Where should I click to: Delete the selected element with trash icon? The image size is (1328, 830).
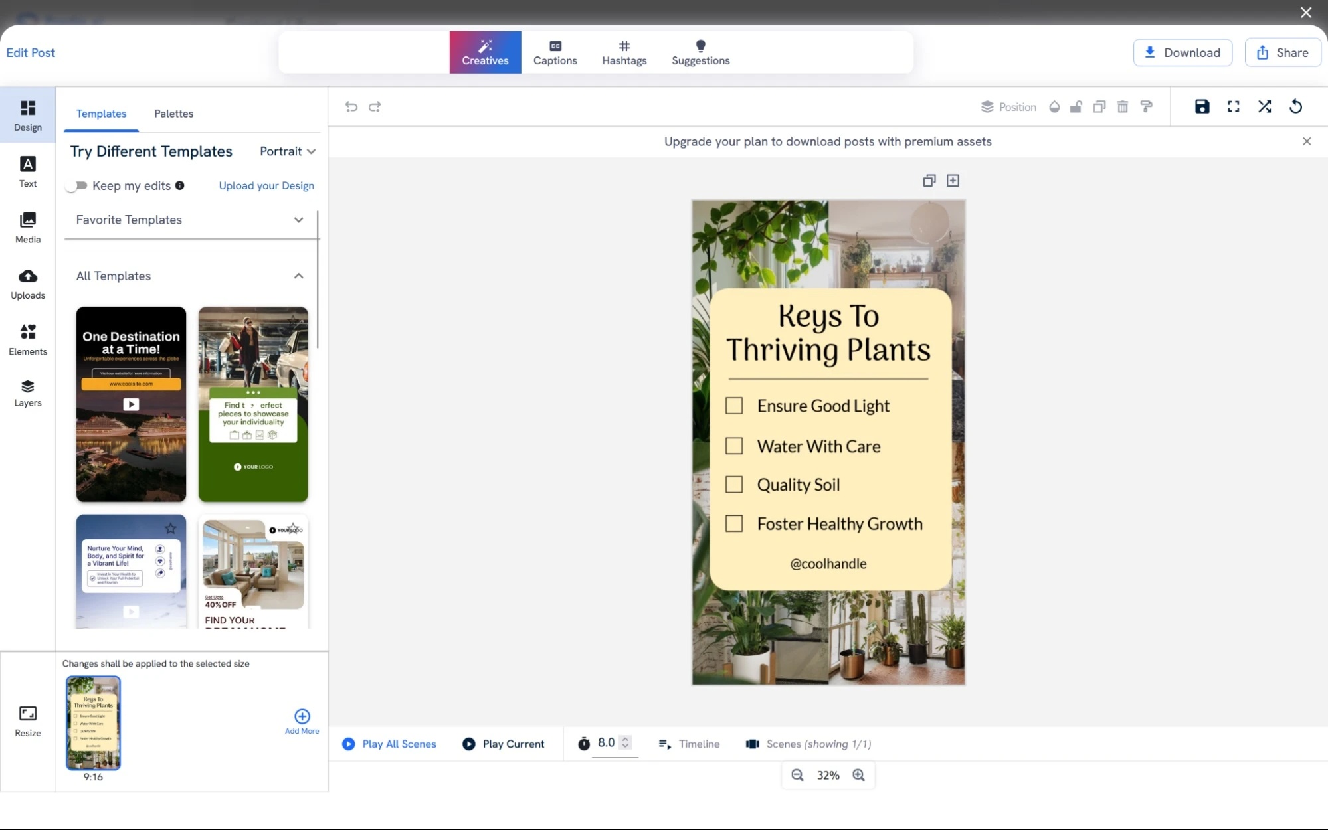coord(1121,106)
